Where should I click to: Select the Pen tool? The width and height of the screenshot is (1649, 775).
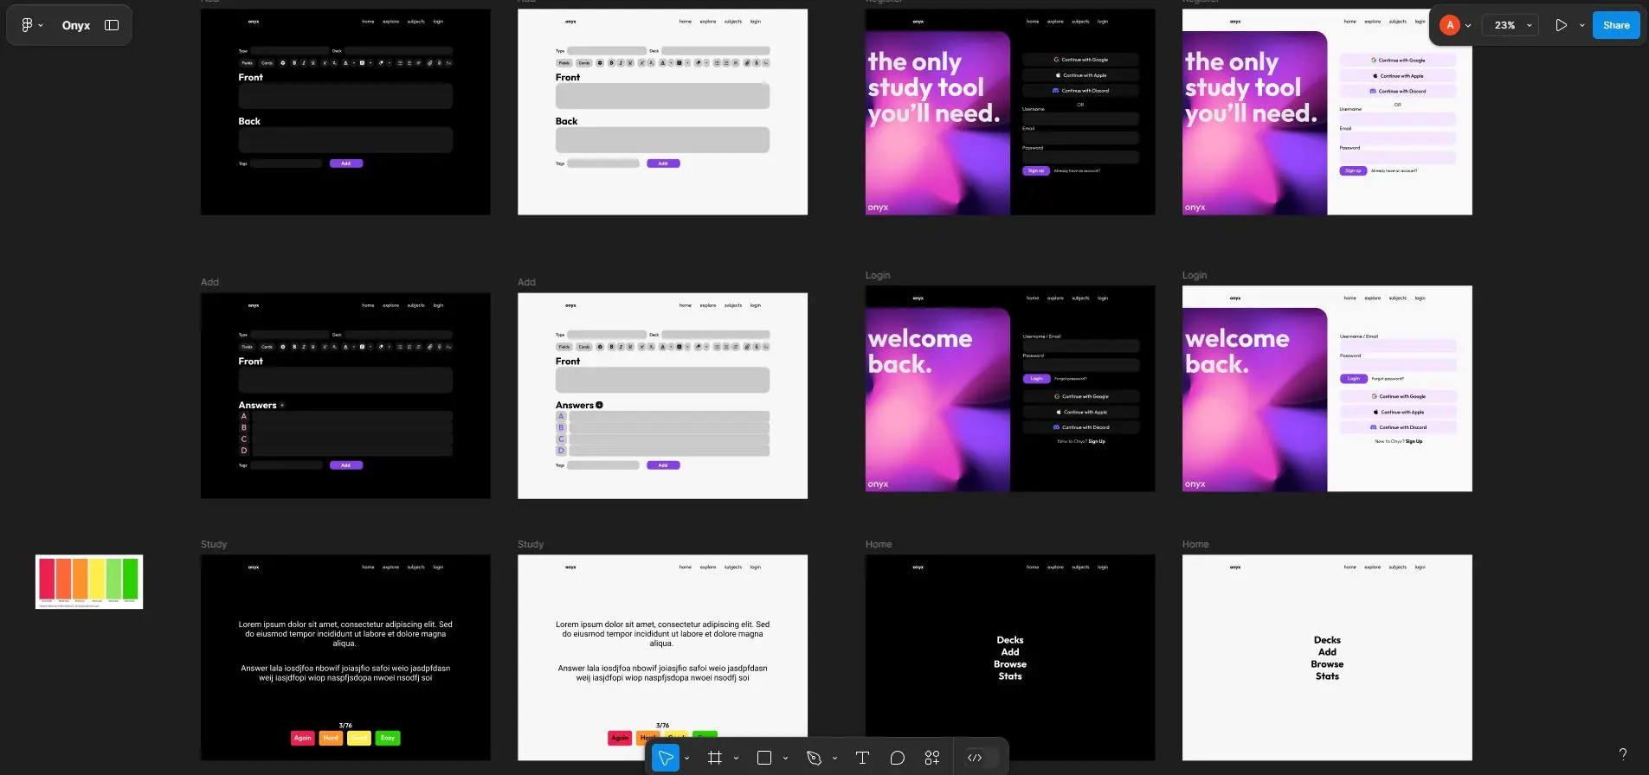tap(814, 758)
